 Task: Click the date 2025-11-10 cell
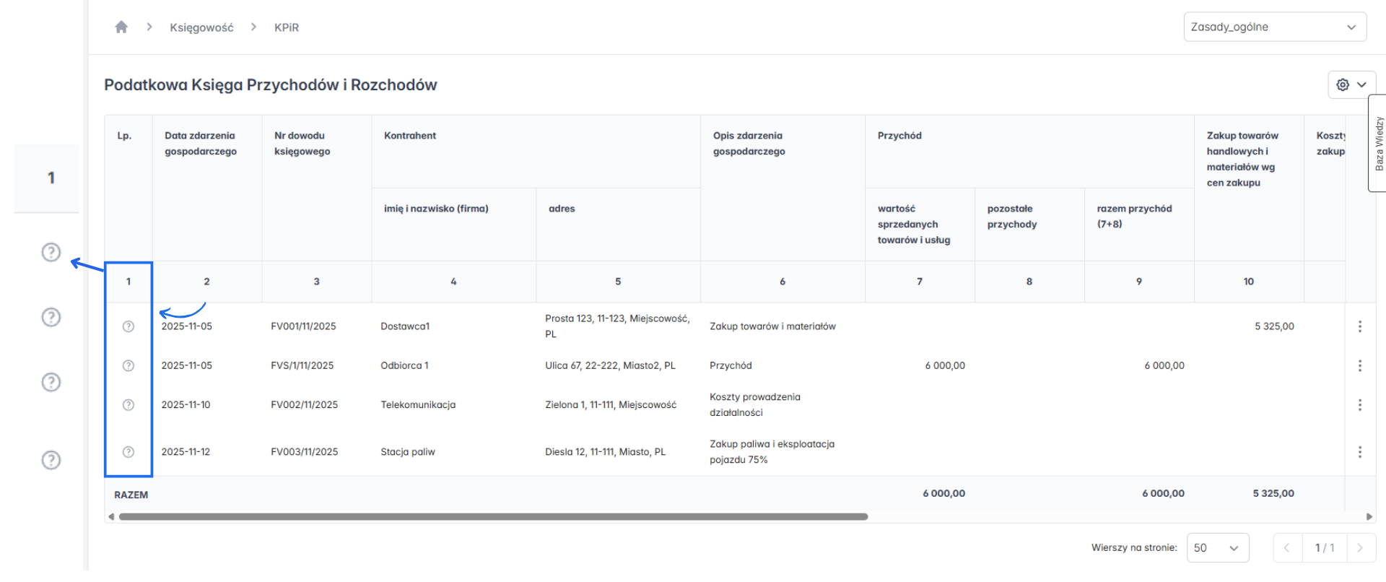(x=186, y=404)
